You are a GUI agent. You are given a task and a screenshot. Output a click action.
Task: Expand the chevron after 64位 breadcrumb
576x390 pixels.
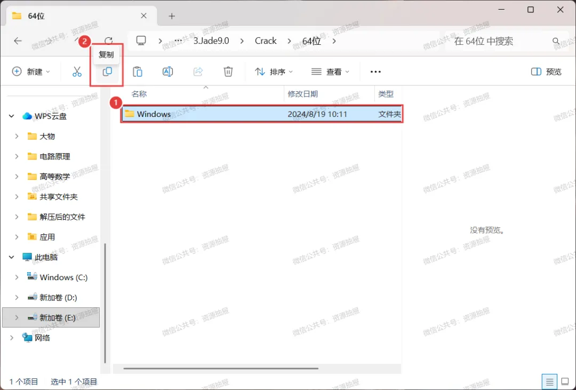tap(334, 41)
